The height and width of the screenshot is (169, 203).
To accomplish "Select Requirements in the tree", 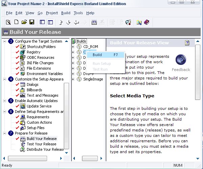I will tap(38, 117).
